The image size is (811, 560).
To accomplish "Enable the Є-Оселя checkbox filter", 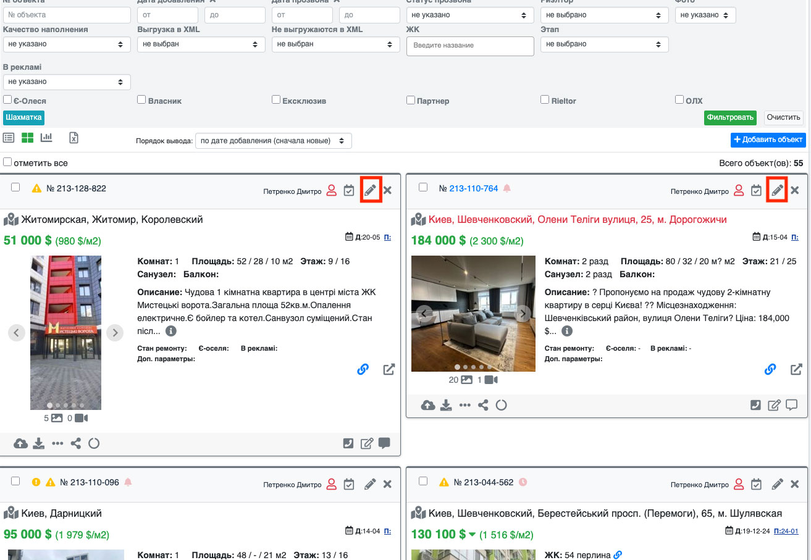I will pos(7,99).
